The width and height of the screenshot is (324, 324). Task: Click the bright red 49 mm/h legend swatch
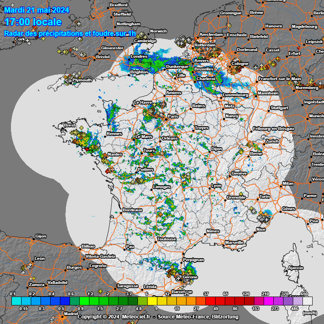(211, 301)
